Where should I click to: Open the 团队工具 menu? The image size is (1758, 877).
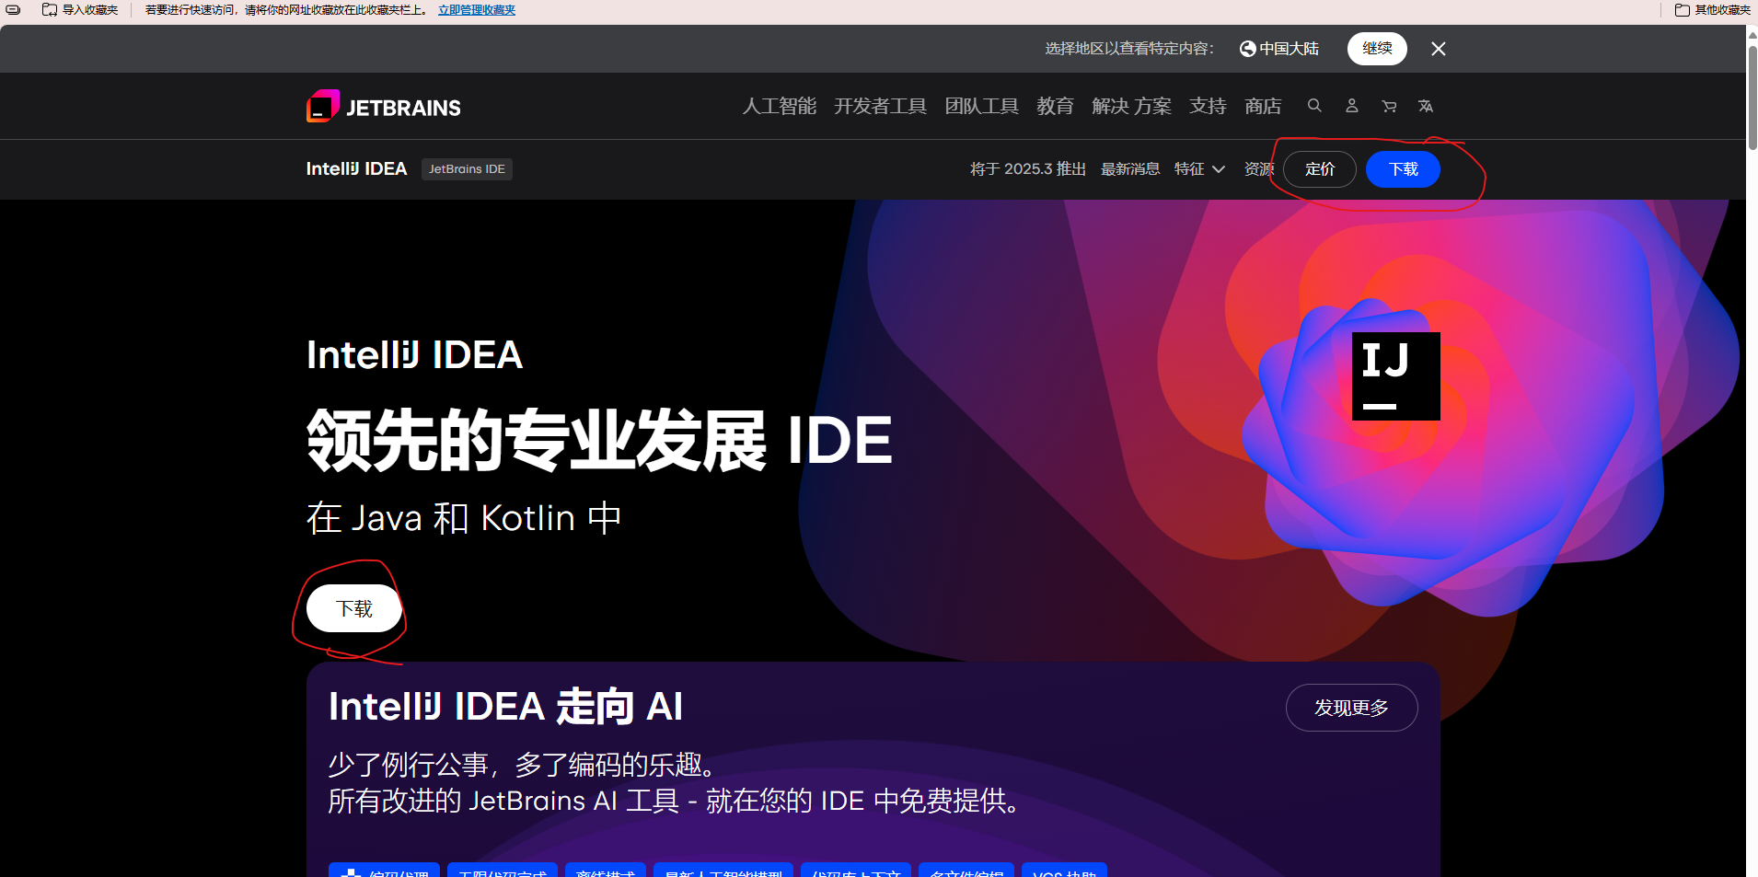pos(981,107)
